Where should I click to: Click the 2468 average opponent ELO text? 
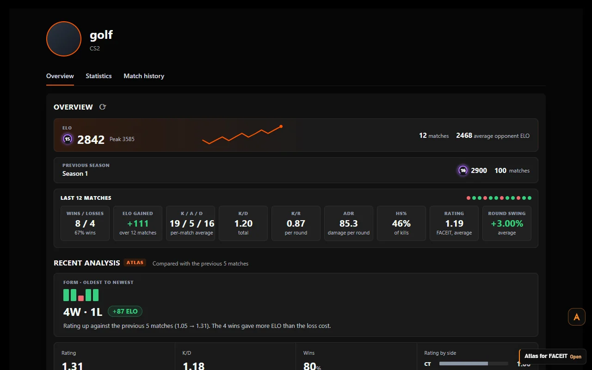pyautogui.click(x=493, y=136)
